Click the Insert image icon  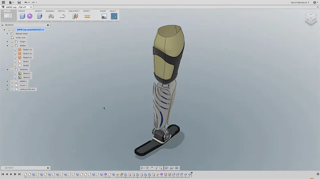tap(104, 16)
